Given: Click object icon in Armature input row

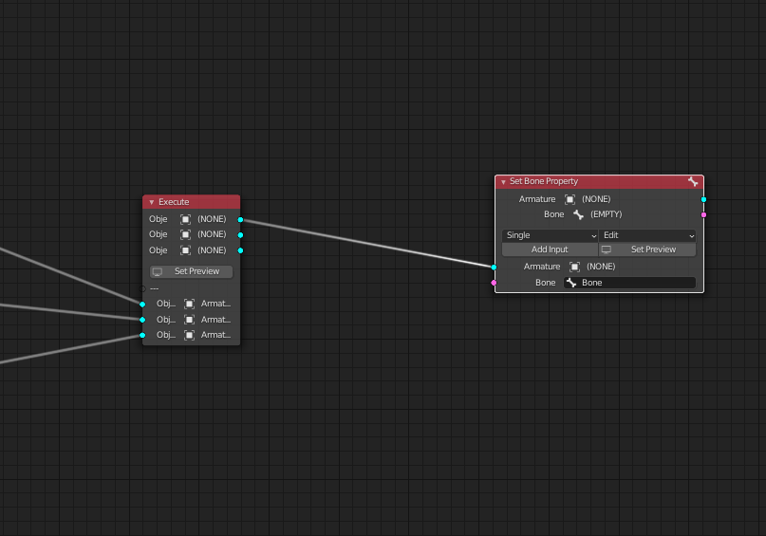Looking at the screenshot, I should (x=574, y=267).
